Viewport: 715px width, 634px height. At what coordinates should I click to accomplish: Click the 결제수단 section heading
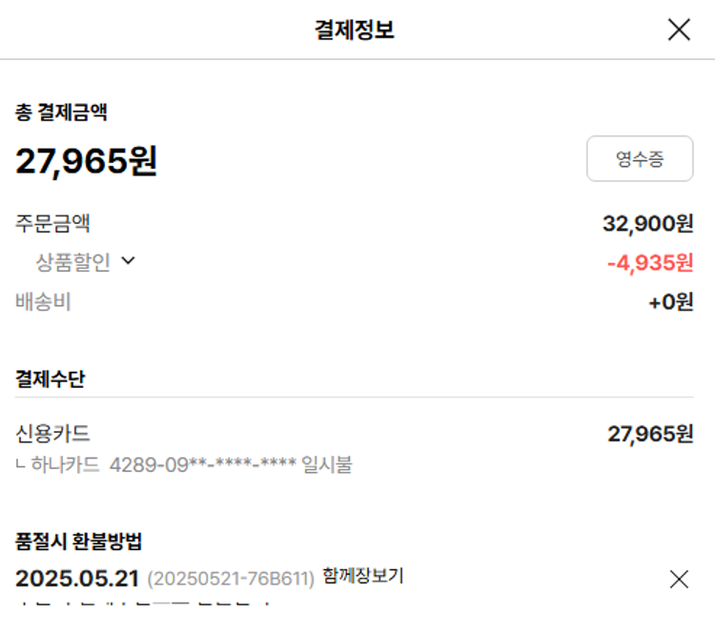point(51,378)
